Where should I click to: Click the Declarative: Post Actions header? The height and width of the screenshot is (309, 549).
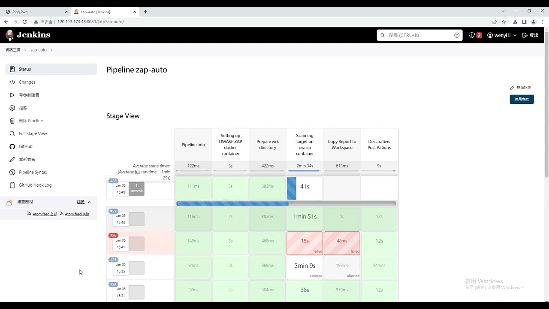tap(379, 145)
